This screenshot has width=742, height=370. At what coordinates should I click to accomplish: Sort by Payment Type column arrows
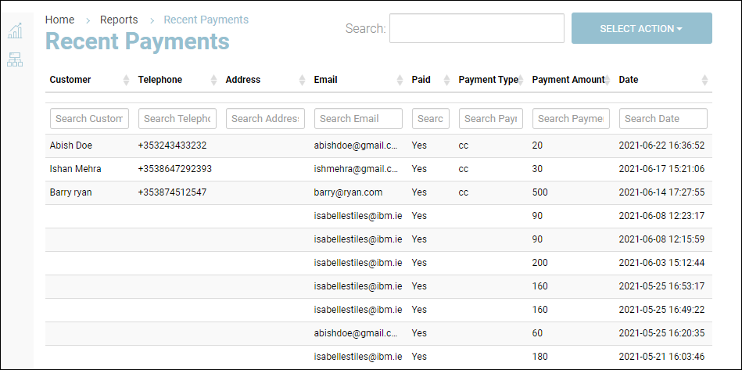pyautogui.click(x=522, y=80)
